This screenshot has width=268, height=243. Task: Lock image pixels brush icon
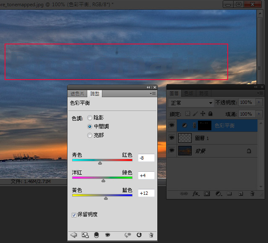[x=195, y=114]
